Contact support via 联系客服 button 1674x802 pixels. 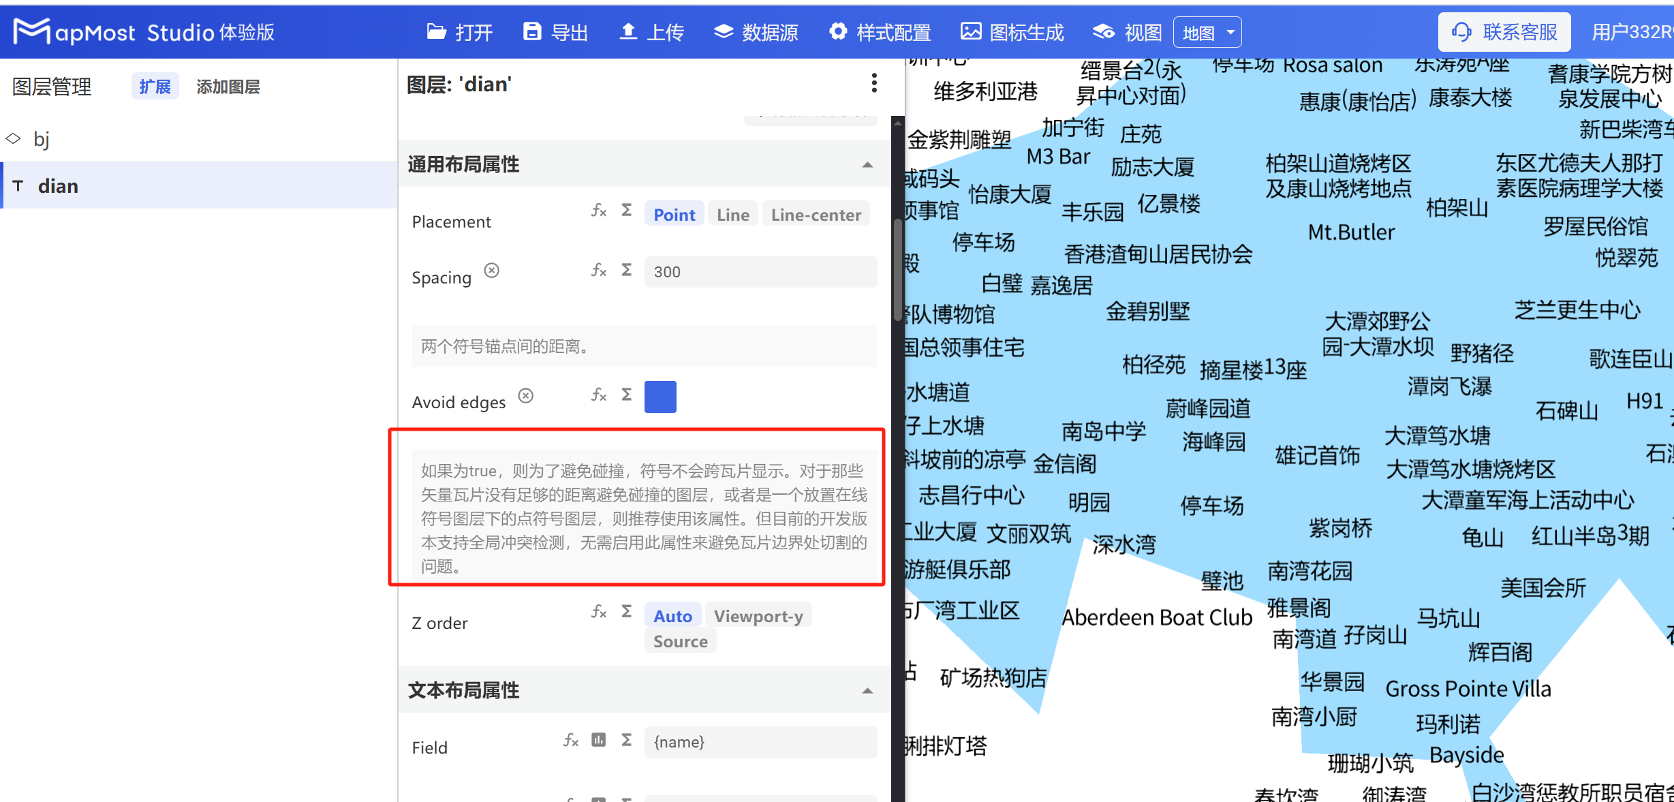(x=1504, y=31)
